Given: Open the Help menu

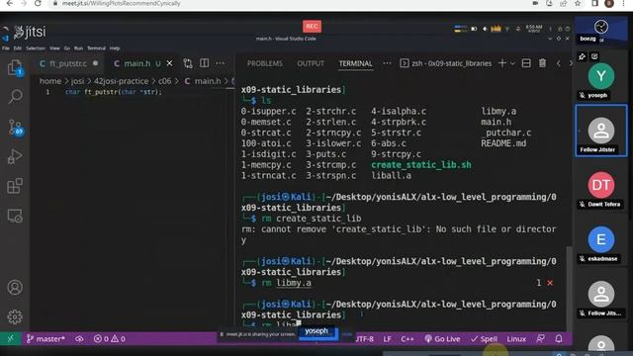Looking at the screenshot, I should click(x=115, y=48).
